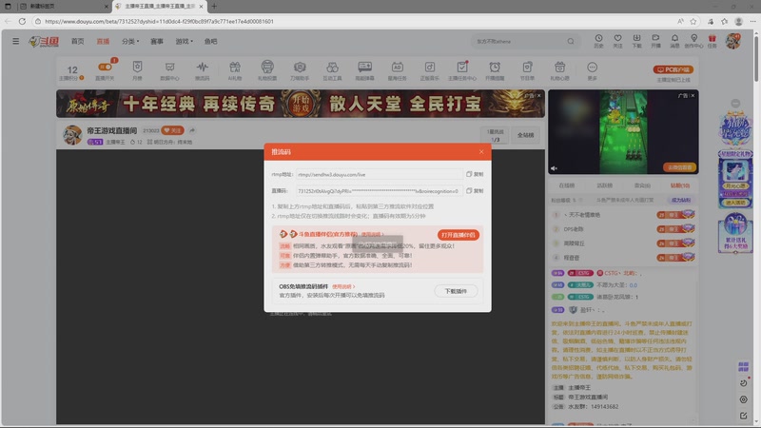Select 直播 in the top nav
The image size is (761, 428).
tap(103, 41)
